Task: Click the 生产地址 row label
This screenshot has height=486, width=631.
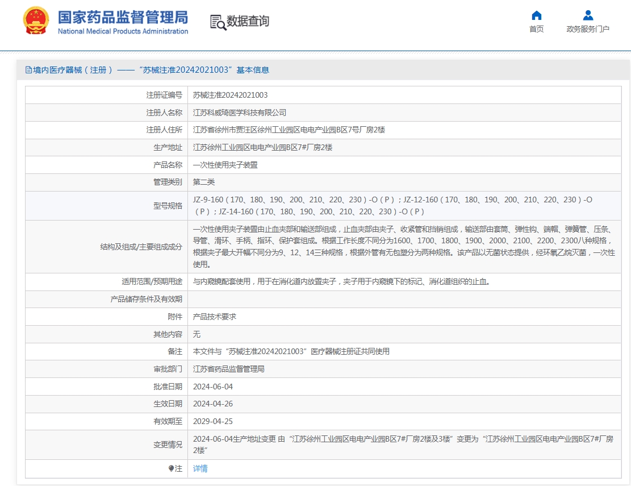Action: click(168, 148)
